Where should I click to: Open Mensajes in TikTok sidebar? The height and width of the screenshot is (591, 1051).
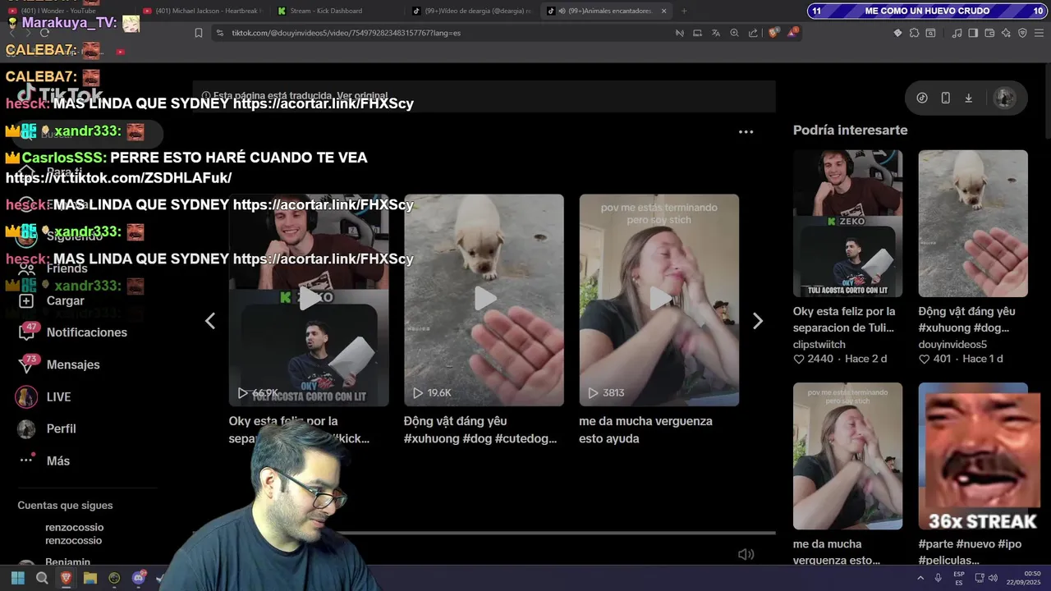[x=73, y=364]
